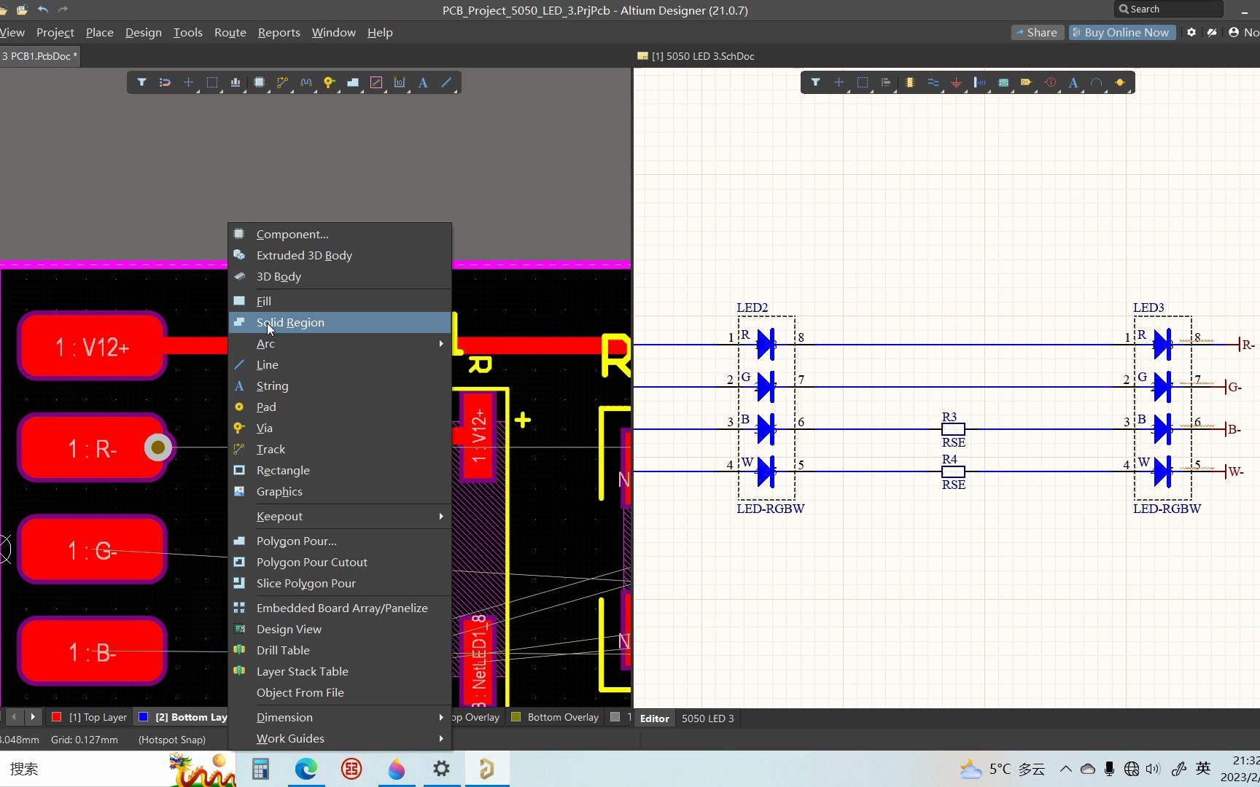Click the GND power port icon in schematic toolbar
The height and width of the screenshot is (787, 1260).
[x=956, y=82]
